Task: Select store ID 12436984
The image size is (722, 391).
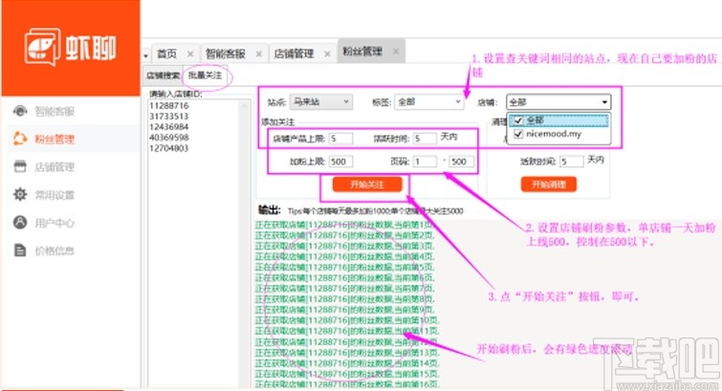Action: 169,126
